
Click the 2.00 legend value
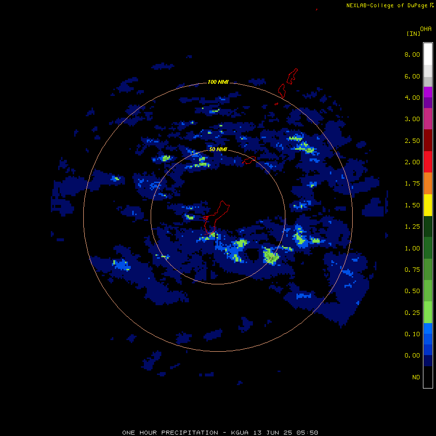412,162
